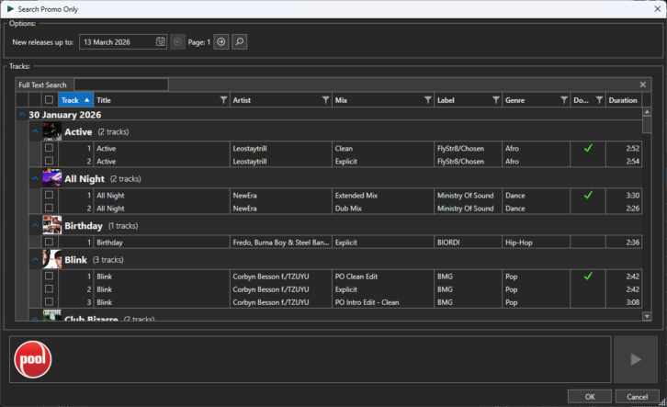The image size is (667, 407).
Task: Clear the full text search box
Action: click(643, 85)
